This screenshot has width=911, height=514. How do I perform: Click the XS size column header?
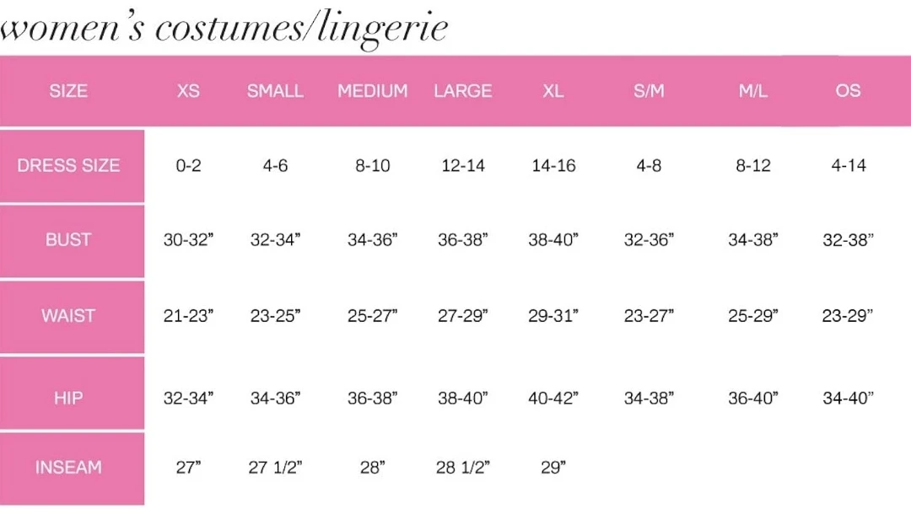coord(188,91)
